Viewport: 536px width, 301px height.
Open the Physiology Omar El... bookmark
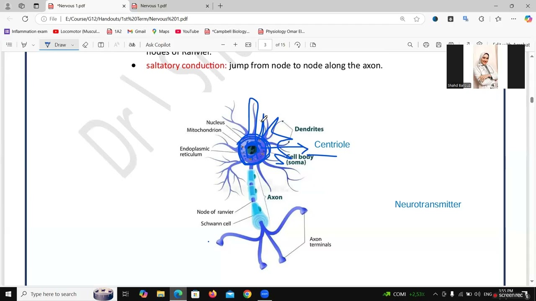tap(281, 31)
